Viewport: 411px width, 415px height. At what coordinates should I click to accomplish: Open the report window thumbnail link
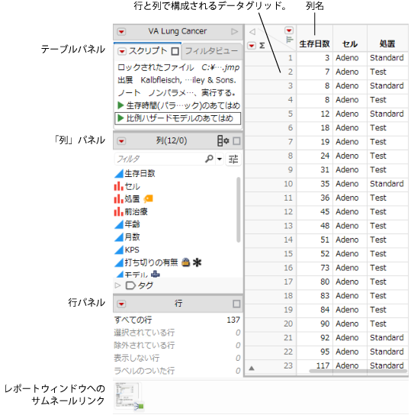pos(129,396)
